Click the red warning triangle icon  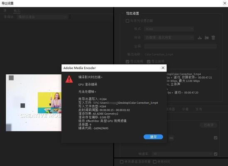[69, 79]
